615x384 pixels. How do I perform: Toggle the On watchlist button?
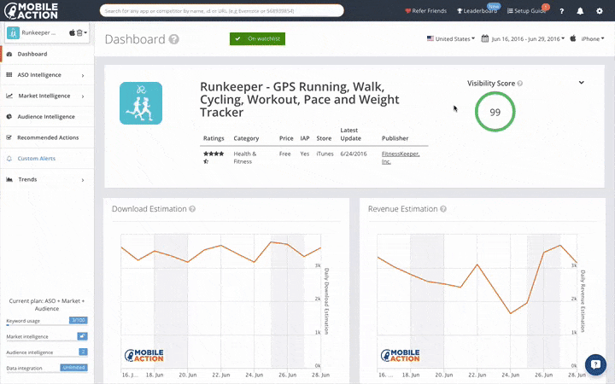coord(257,39)
